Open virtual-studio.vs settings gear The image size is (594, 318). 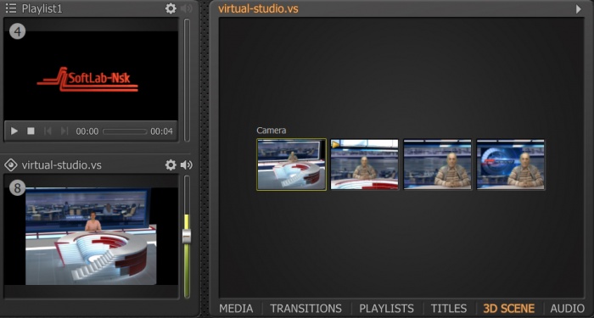171,165
